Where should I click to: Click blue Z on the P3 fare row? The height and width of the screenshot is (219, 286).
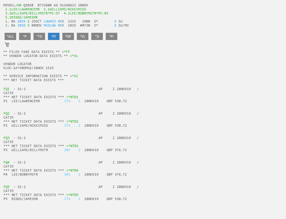(x=79, y=150)
